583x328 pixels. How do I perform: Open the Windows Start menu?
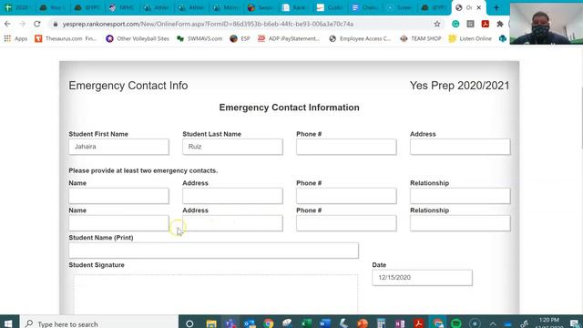point(8,323)
